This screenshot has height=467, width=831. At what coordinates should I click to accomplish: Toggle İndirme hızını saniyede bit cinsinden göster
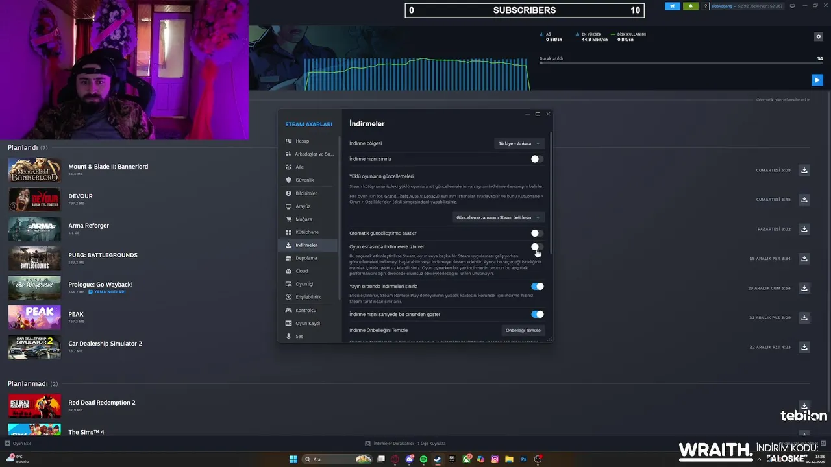[537, 314]
